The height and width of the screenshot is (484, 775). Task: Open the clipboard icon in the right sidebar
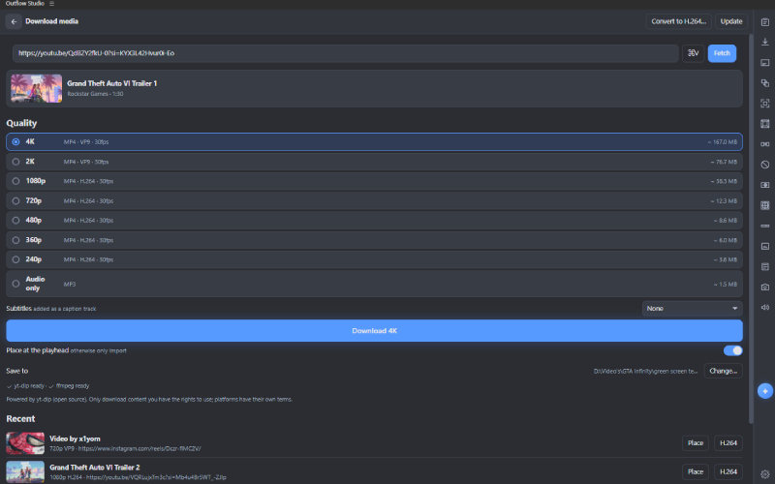pyautogui.click(x=764, y=22)
